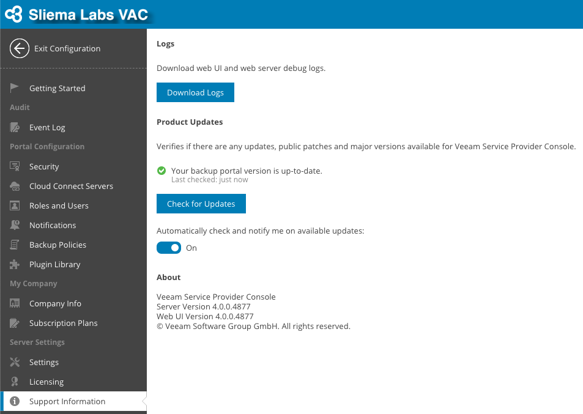The height and width of the screenshot is (414, 583).
Task: Click the Company Info icon
Action: [x=15, y=304]
